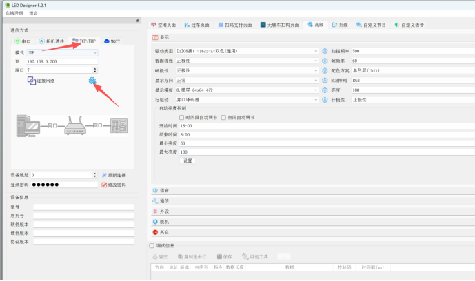The width and height of the screenshot is (475, 281).
Task: Click the 开始时间 field showing 18:00
Action: (x=327, y=126)
